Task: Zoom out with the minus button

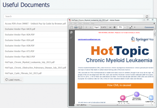Action: coord(110,27)
